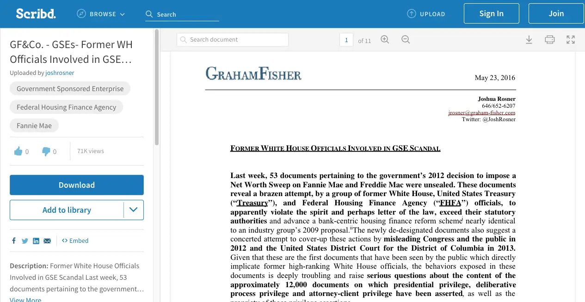Click the 71K views count

coord(91,151)
